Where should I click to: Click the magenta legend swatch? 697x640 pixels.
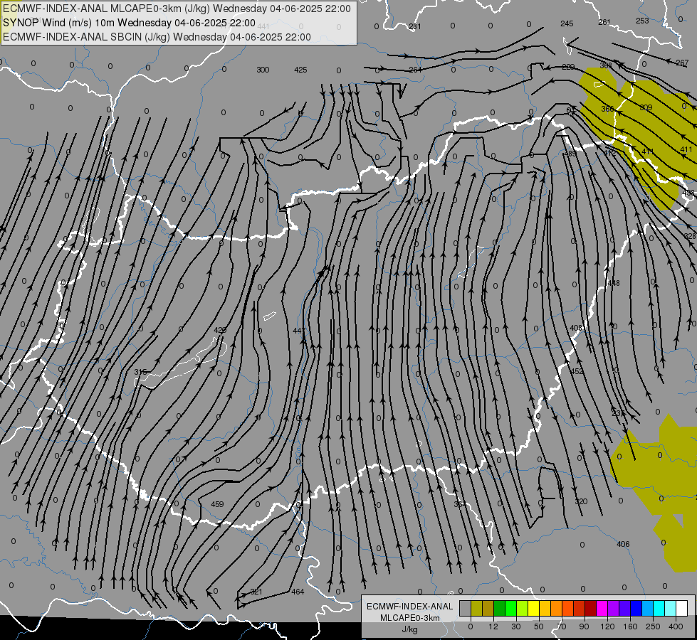pos(602,609)
